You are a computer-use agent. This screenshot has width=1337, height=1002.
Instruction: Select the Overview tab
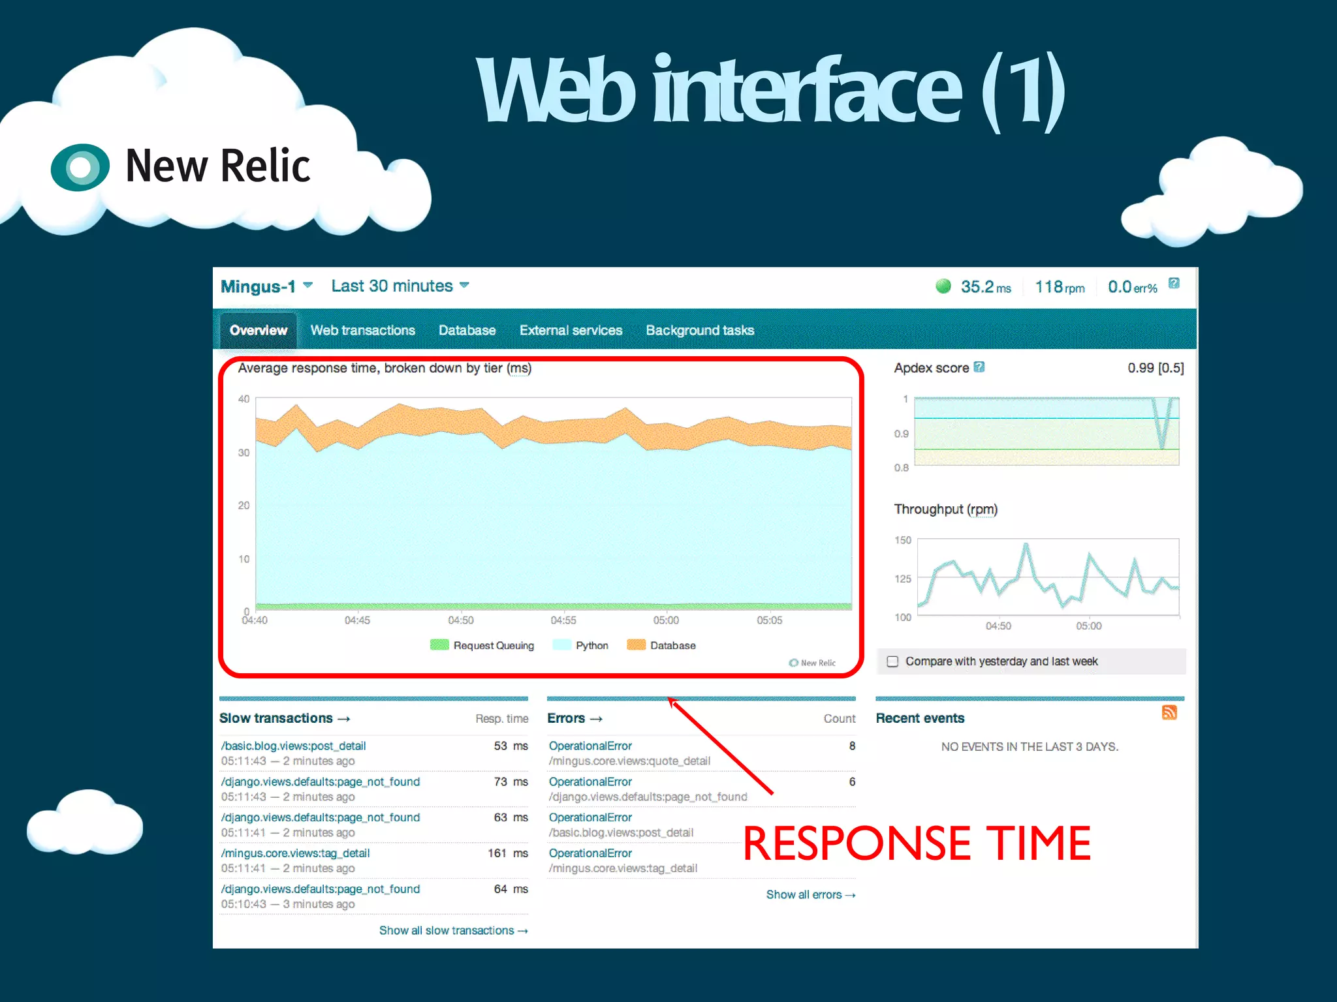[x=259, y=330]
